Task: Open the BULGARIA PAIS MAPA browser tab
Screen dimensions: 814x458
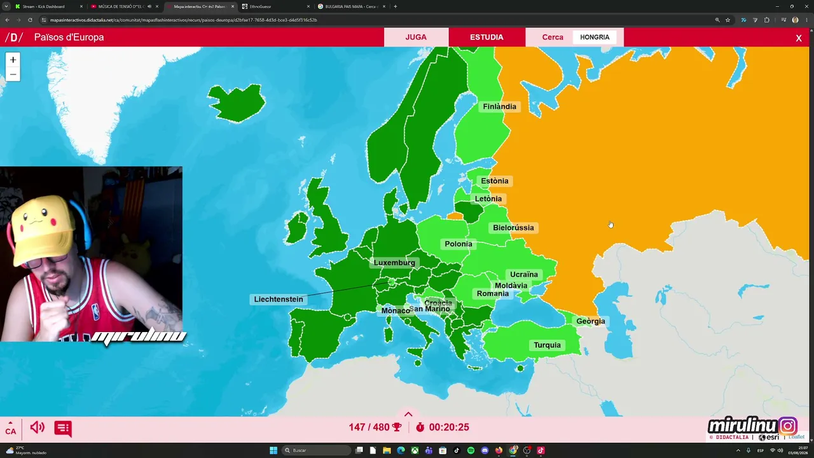Action: (x=352, y=6)
